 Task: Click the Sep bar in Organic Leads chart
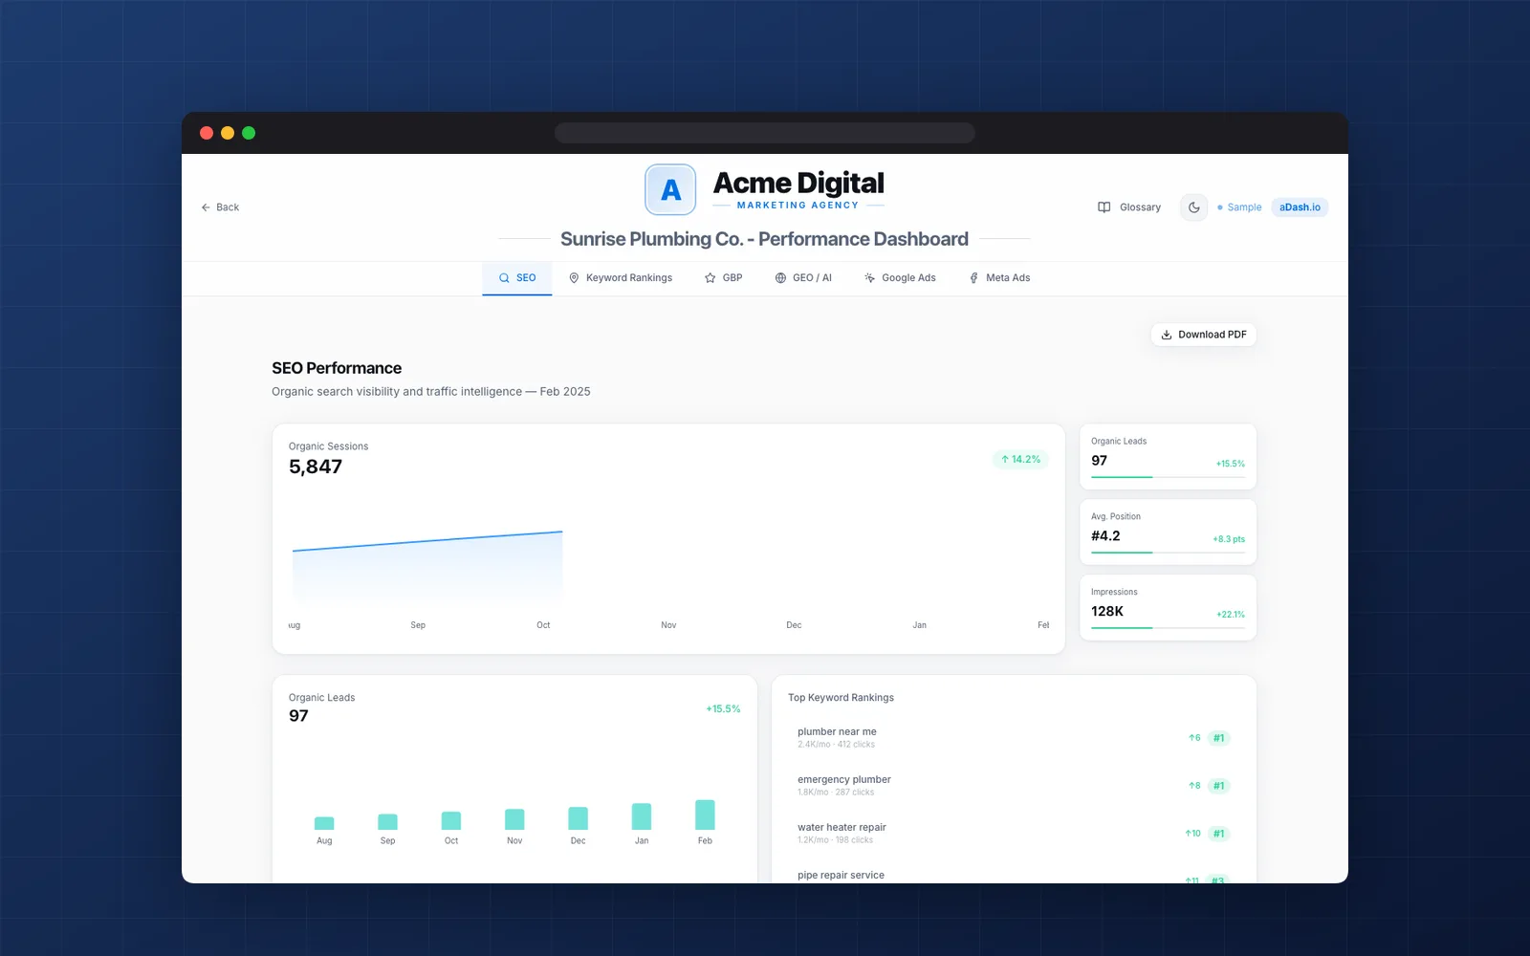pyautogui.click(x=387, y=822)
